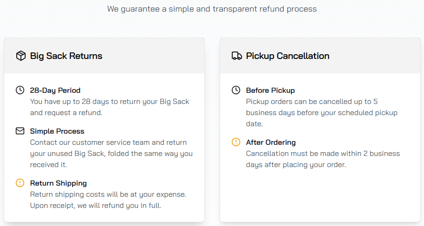Click the Simple Process title

(57, 131)
